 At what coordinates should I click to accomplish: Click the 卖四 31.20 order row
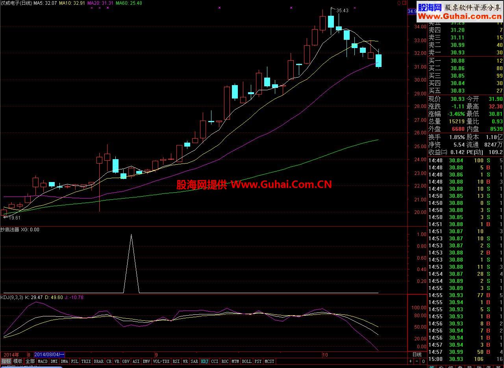coord(465,30)
